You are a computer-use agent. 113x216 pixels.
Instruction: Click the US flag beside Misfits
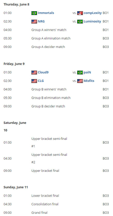click(80, 81)
